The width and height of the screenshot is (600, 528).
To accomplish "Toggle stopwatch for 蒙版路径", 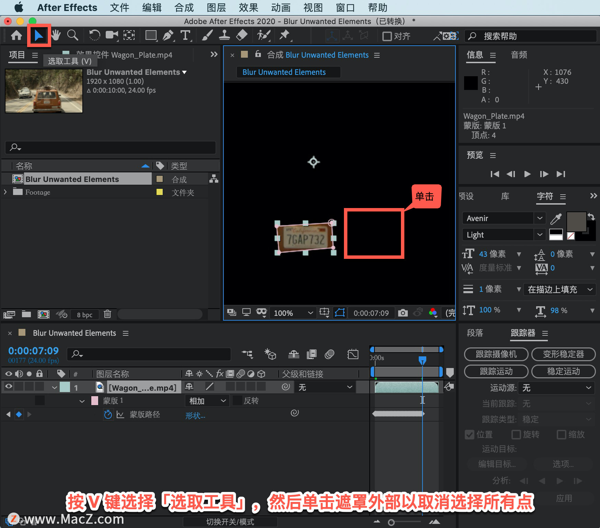I will point(108,415).
